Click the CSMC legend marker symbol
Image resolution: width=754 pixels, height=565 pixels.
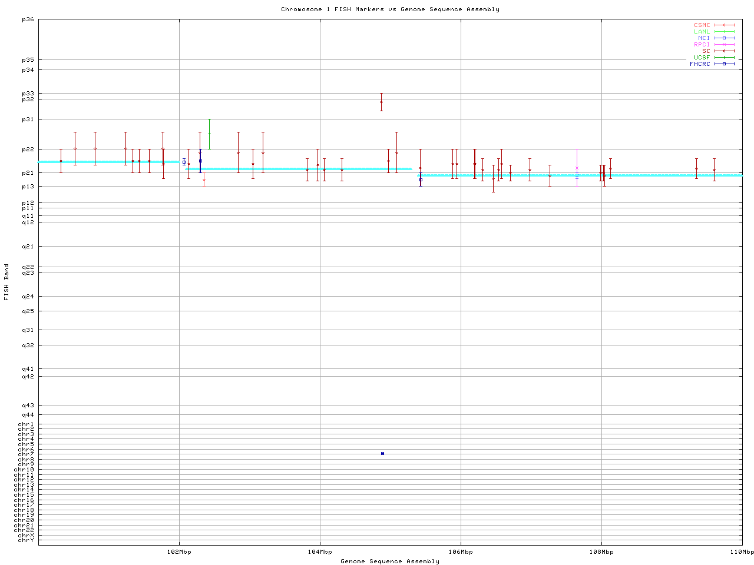pos(724,25)
